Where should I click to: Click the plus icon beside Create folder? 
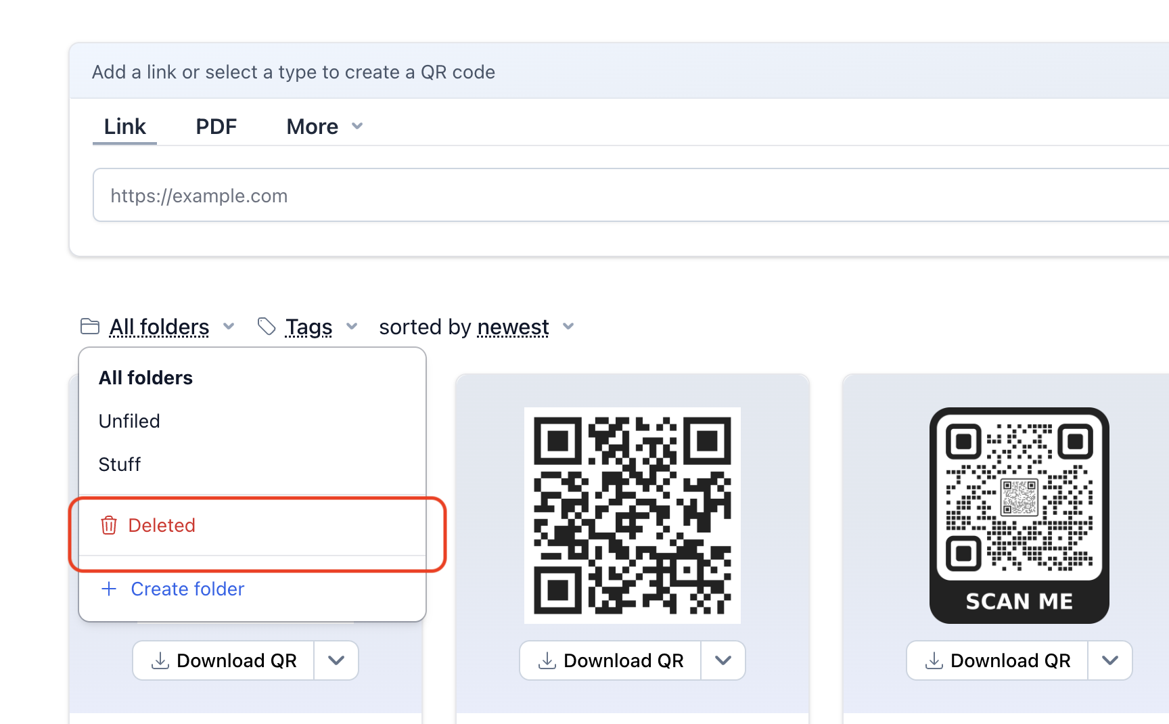pyautogui.click(x=109, y=589)
